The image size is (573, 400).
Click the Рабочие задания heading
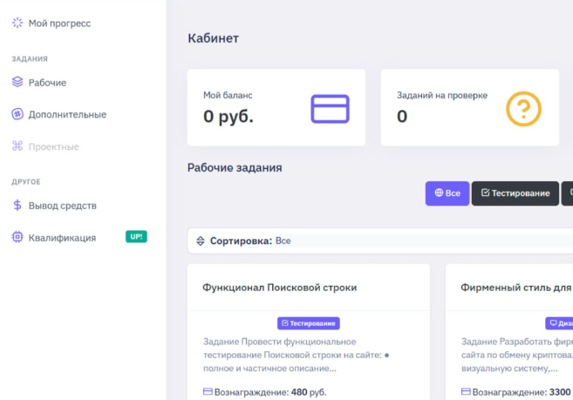(x=235, y=167)
